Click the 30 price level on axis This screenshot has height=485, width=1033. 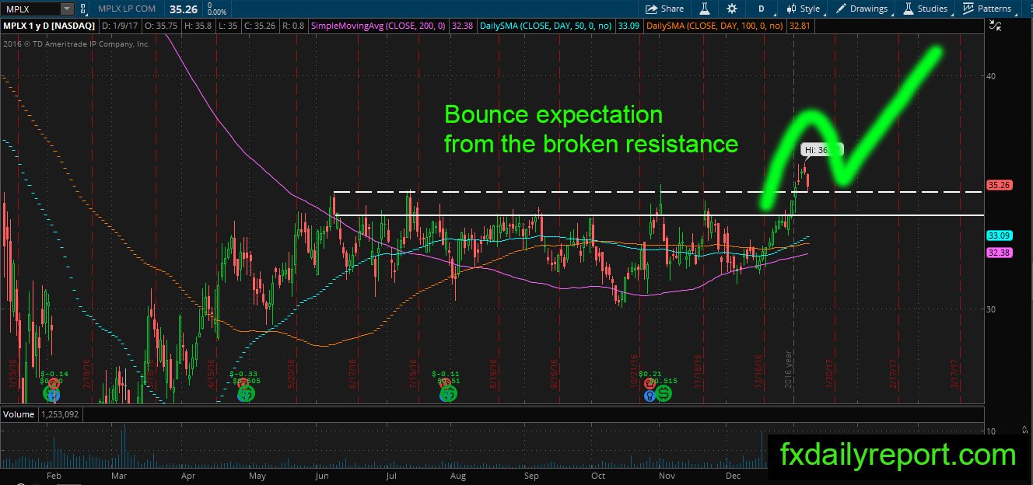pyautogui.click(x=993, y=309)
